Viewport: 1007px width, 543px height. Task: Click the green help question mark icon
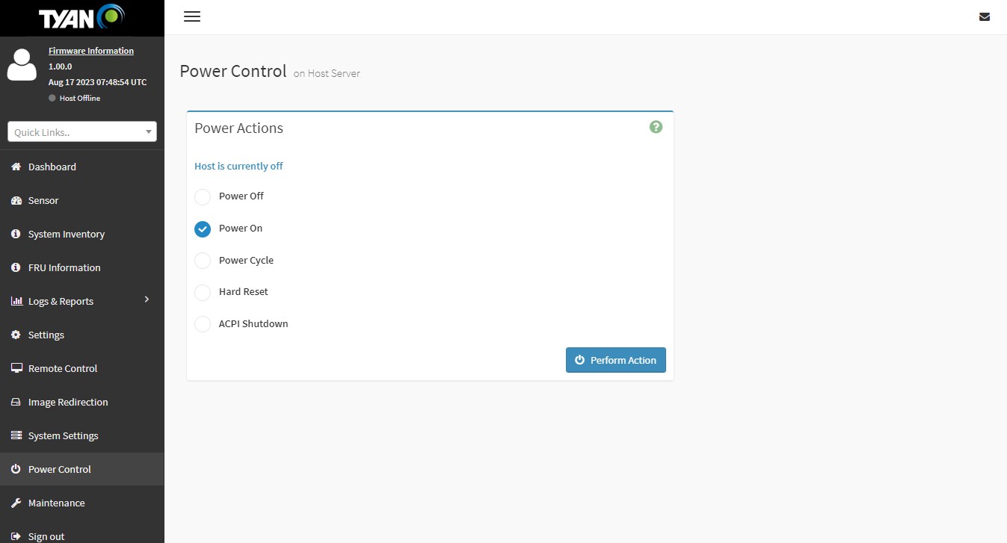point(656,127)
